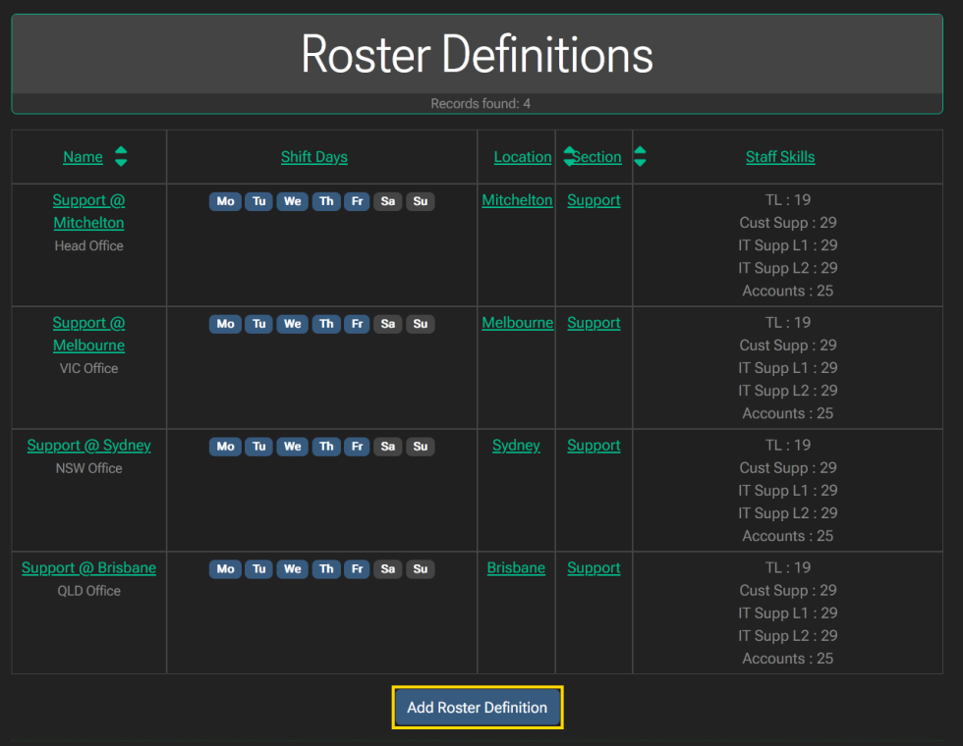Select the Staff Skills column header
963x746 pixels.
[780, 156]
